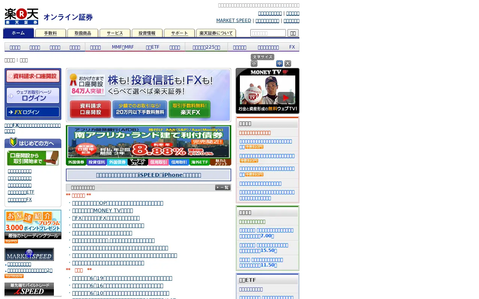Open the MARKET SPEED link at top right
479x299 pixels.
tap(234, 21)
